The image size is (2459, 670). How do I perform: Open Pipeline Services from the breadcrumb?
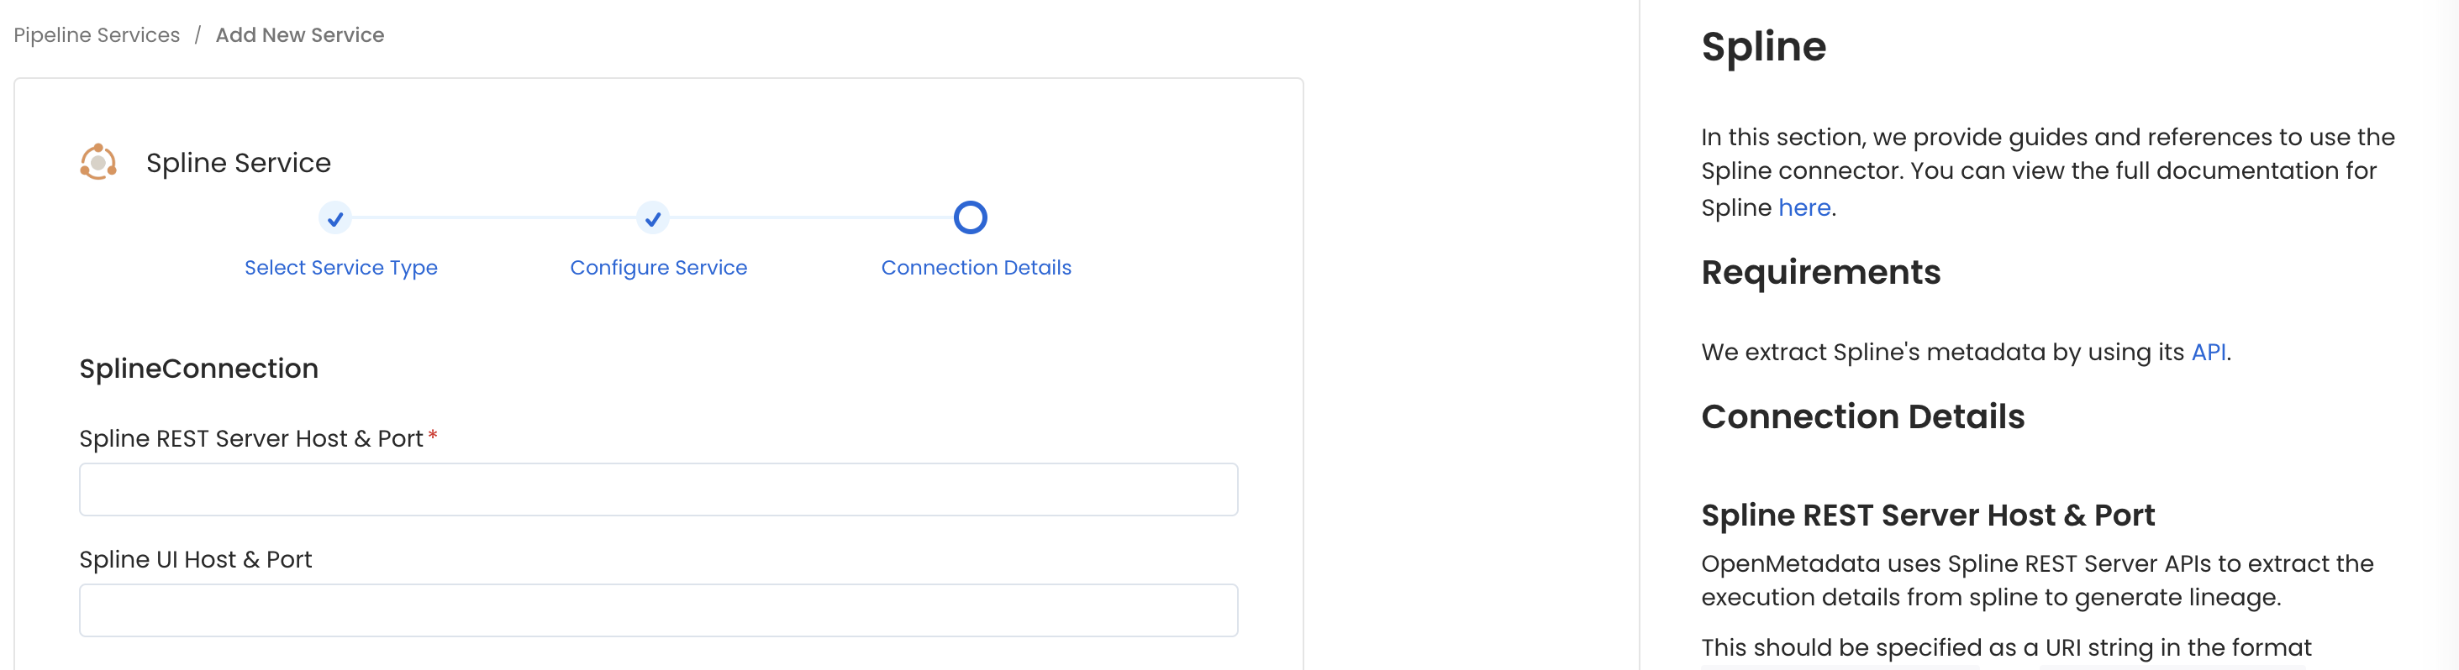[96, 34]
